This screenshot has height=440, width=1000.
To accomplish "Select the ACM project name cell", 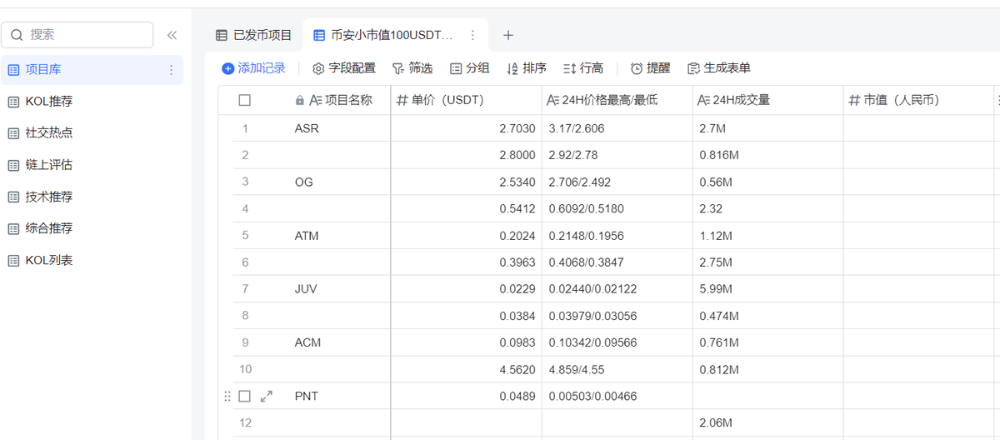I will [339, 342].
